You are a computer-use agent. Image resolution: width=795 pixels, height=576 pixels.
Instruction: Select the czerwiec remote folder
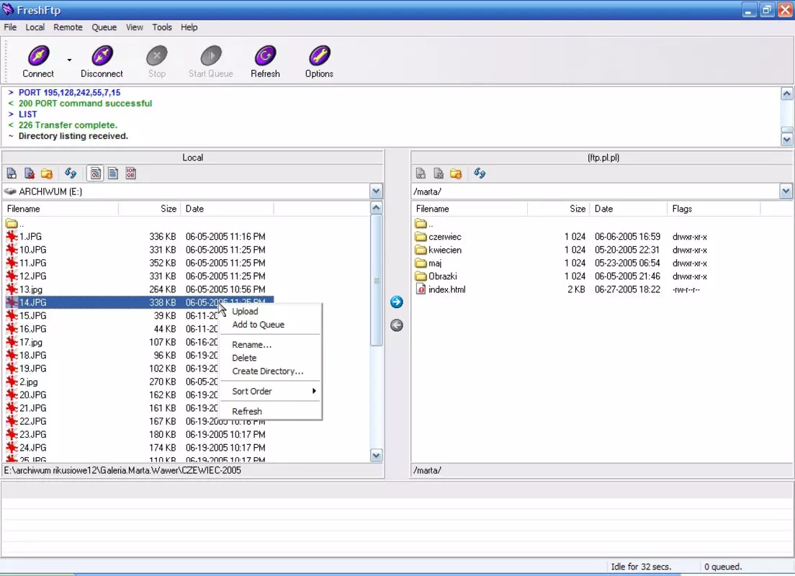click(x=438, y=237)
